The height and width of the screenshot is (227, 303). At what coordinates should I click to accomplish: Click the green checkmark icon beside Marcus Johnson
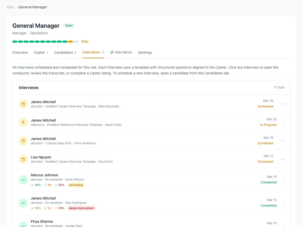pyautogui.click(x=23, y=180)
